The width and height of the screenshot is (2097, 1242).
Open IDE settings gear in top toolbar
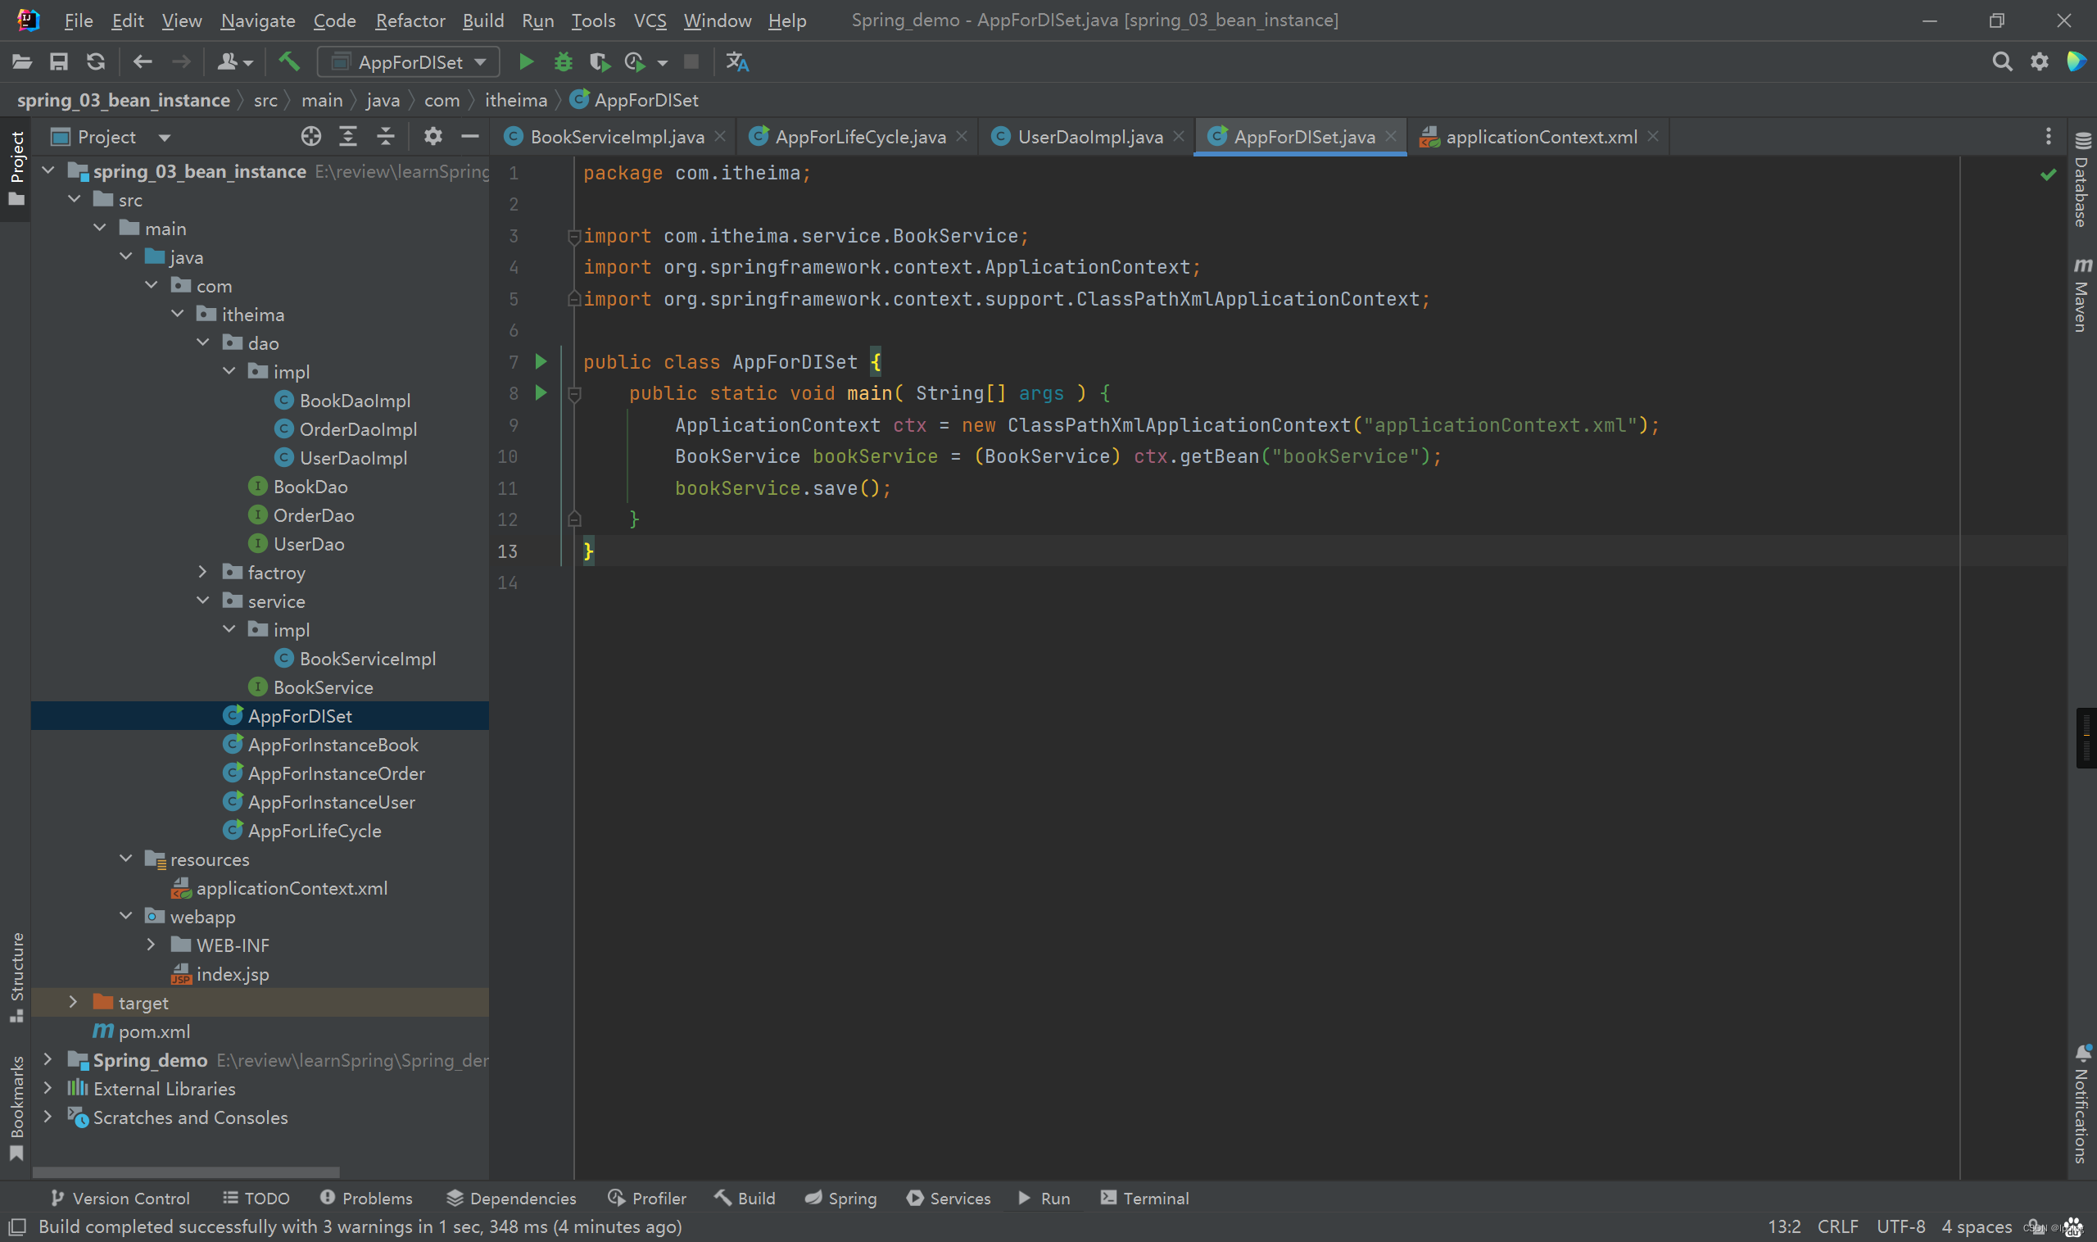point(2040,62)
